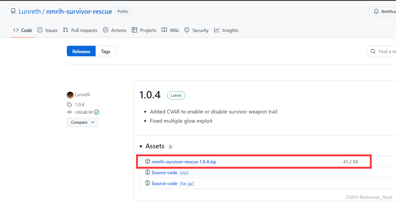Click the file icon beside Source code tar.gz
The height and width of the screenshot is (202, 396).
[x=148, y=183]
